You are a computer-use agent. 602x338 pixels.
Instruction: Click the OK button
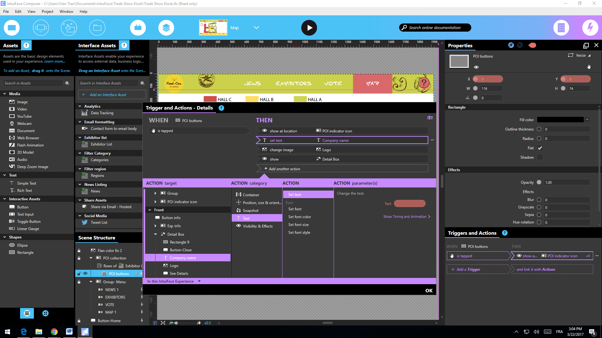(429, 290)
